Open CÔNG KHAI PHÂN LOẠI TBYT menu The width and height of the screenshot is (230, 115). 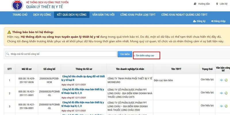click(138, 15)
